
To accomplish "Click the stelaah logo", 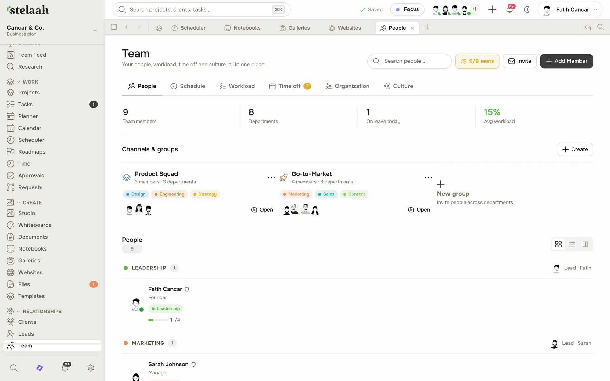I will [x=28, y=10].
